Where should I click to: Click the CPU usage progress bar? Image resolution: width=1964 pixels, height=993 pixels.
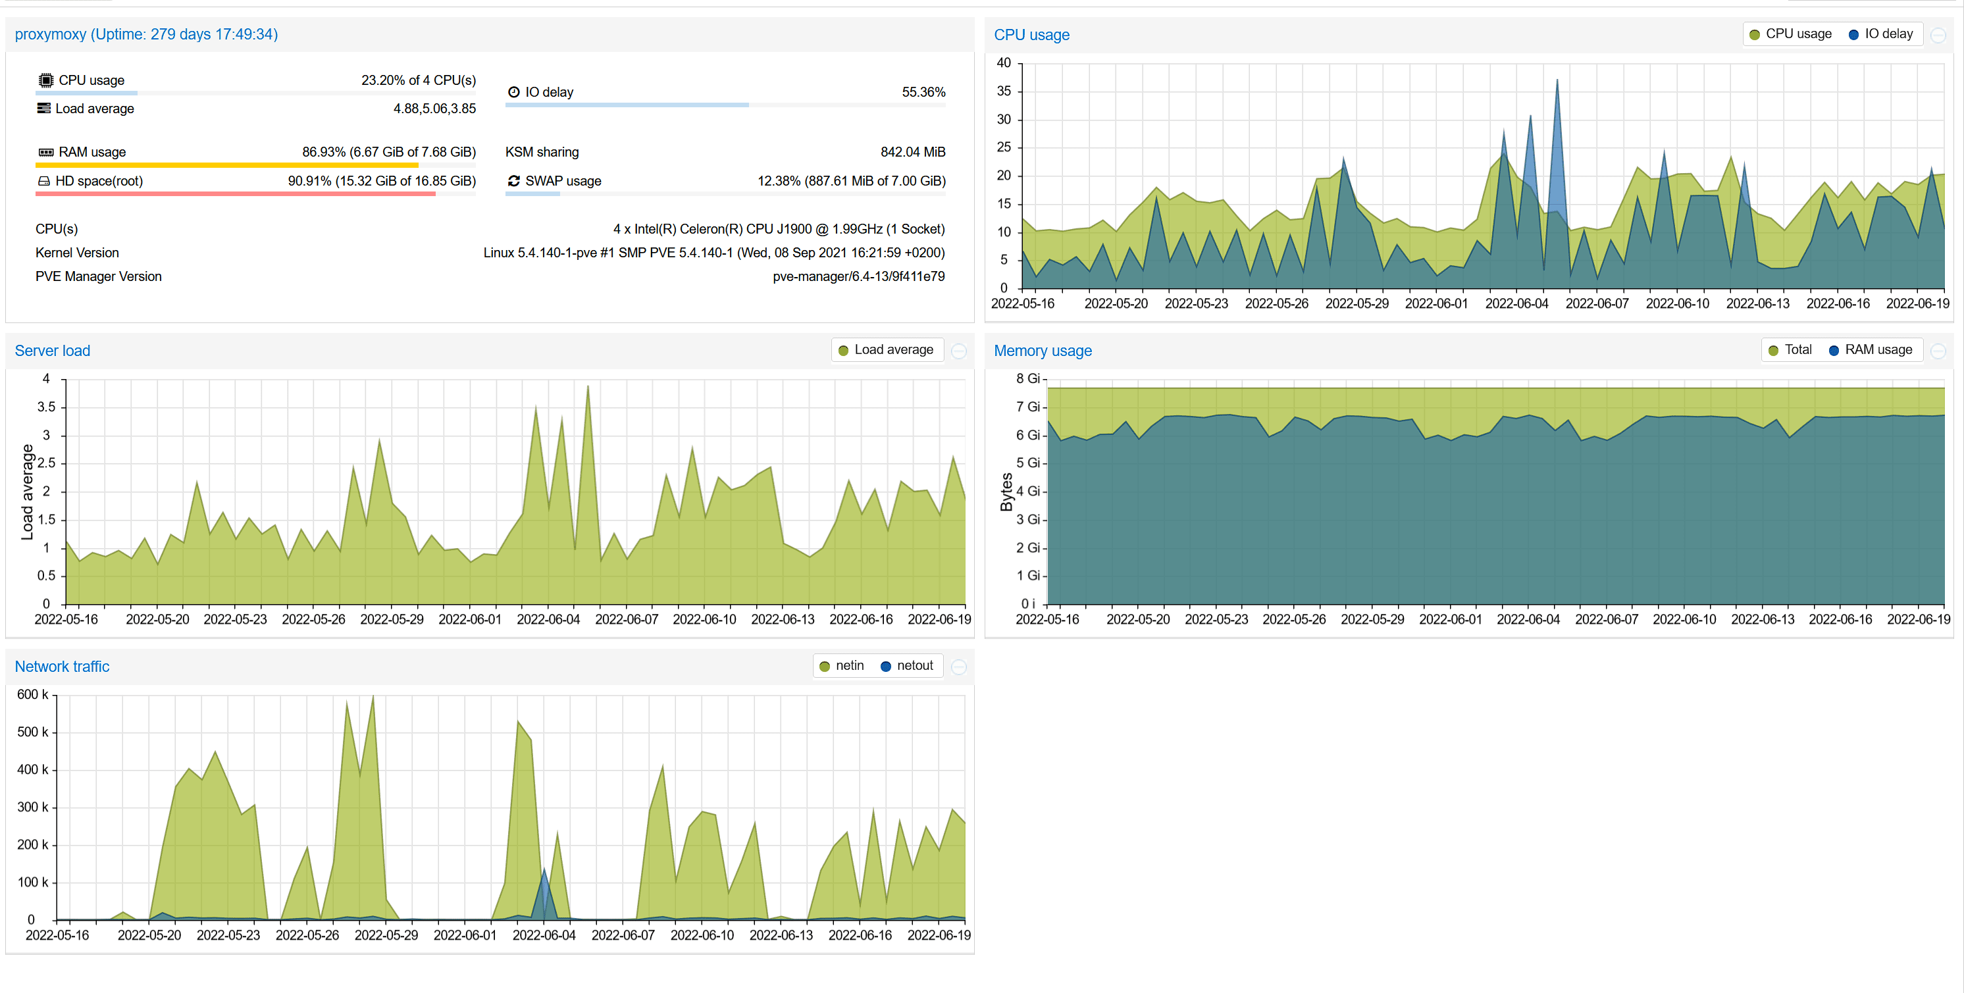(x=255, y=93)
